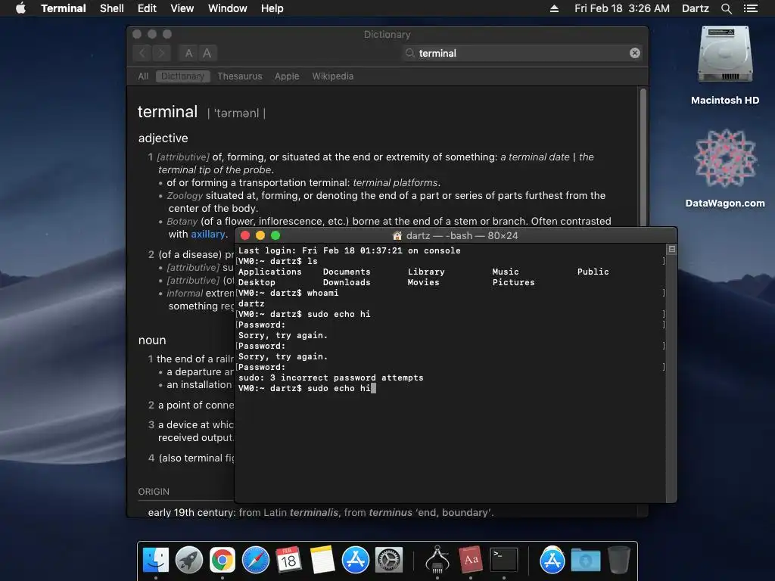Image resolution: width=775 pixels, height=581 pixels.
Task: Open Launchpad rocket icon in Dock
Action: pyautogui.click(x=188, y=560)
